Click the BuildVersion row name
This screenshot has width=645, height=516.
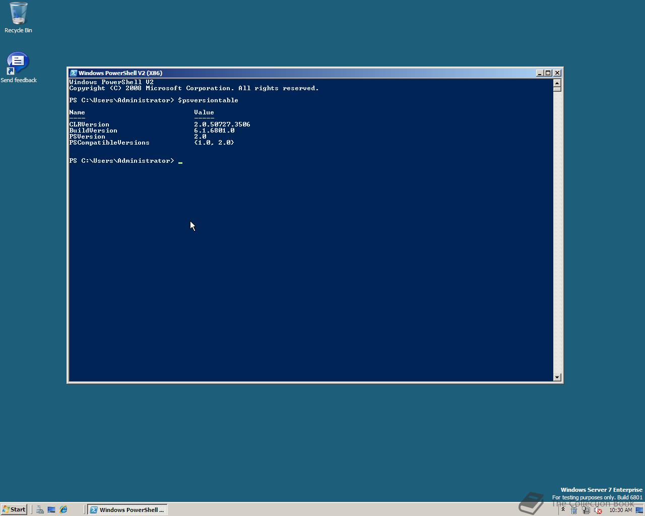(93, 131)
